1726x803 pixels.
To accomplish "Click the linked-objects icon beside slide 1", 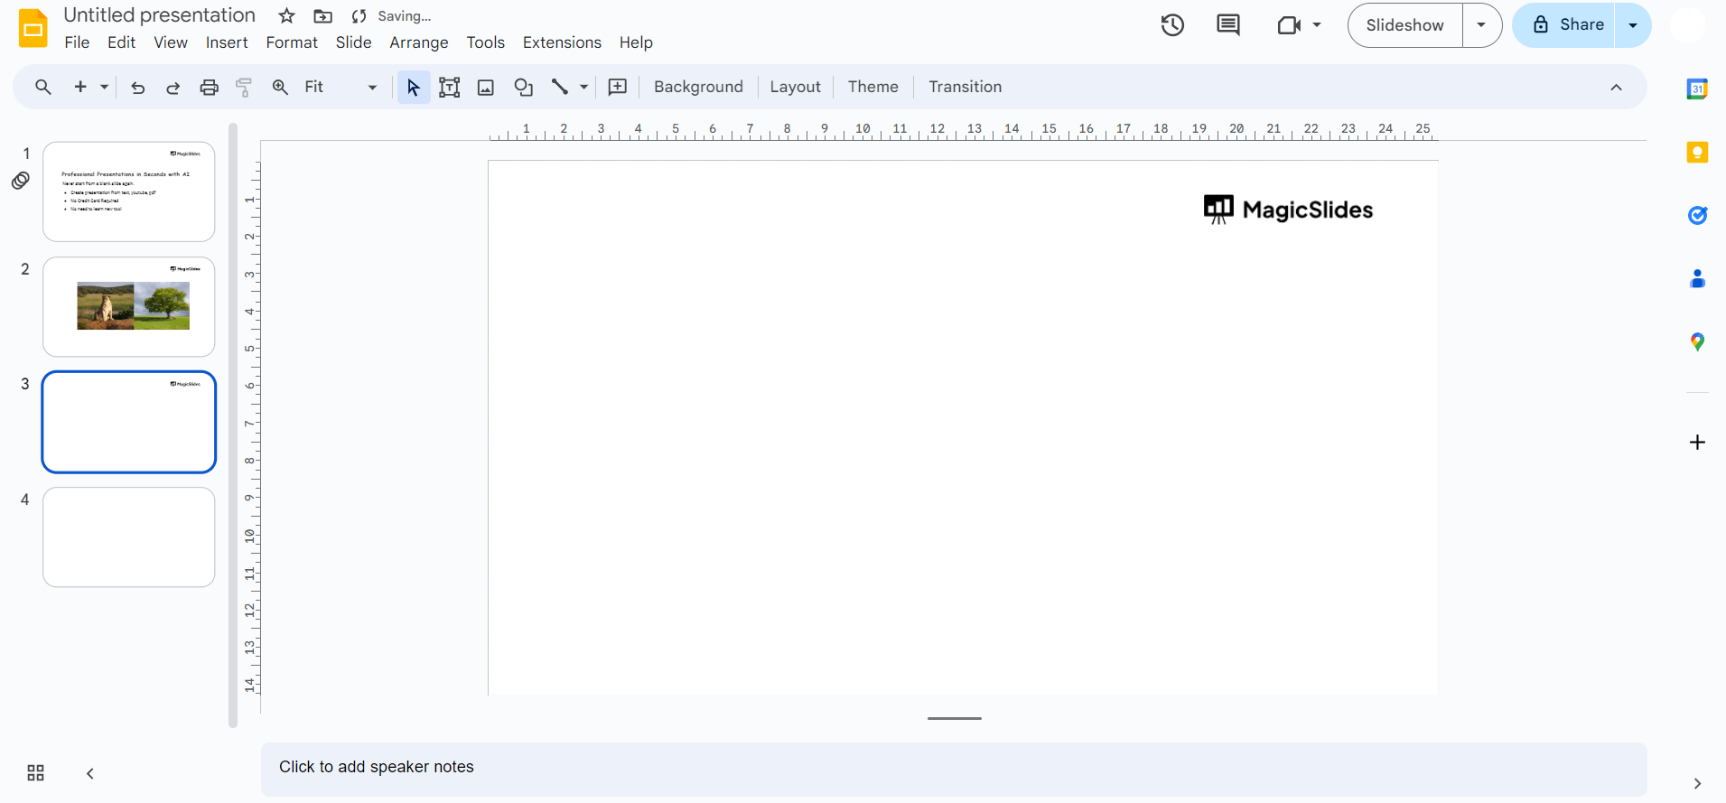I will tap(21, 181).
